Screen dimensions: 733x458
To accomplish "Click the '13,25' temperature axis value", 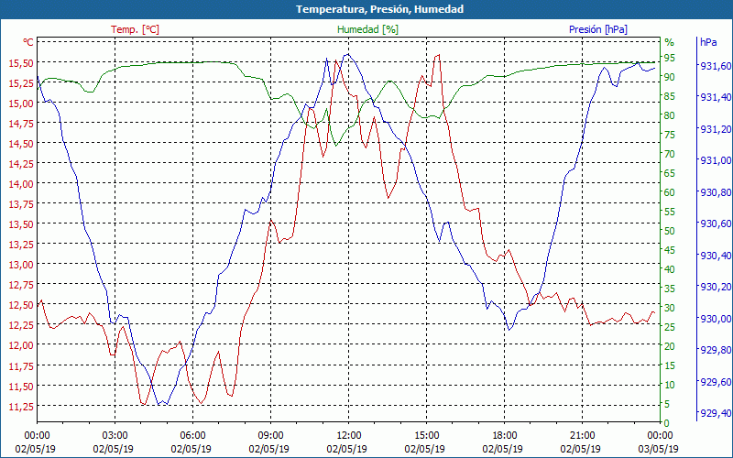I will tap(20, 244).
